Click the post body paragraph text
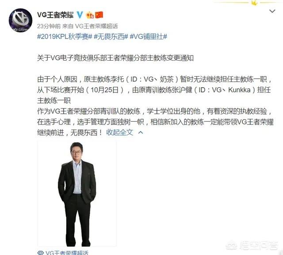This screenshot has width=283, height=255. 155,106
